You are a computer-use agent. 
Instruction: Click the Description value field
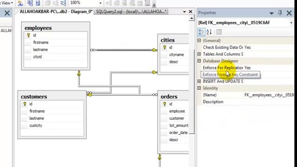tap(269, 102)
